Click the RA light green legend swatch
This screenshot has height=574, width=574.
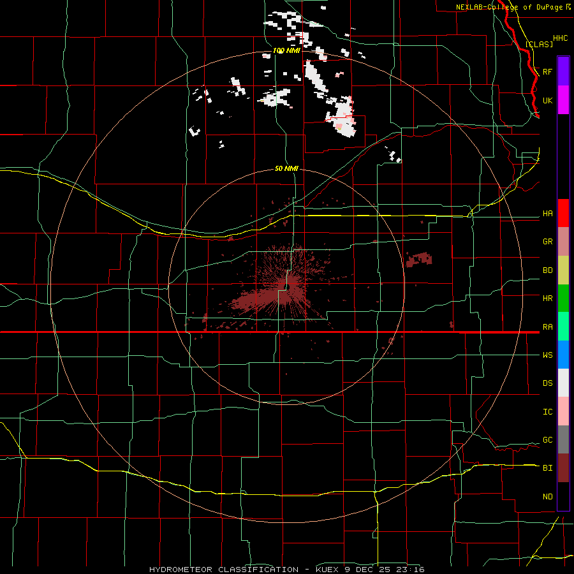(563, 327)
